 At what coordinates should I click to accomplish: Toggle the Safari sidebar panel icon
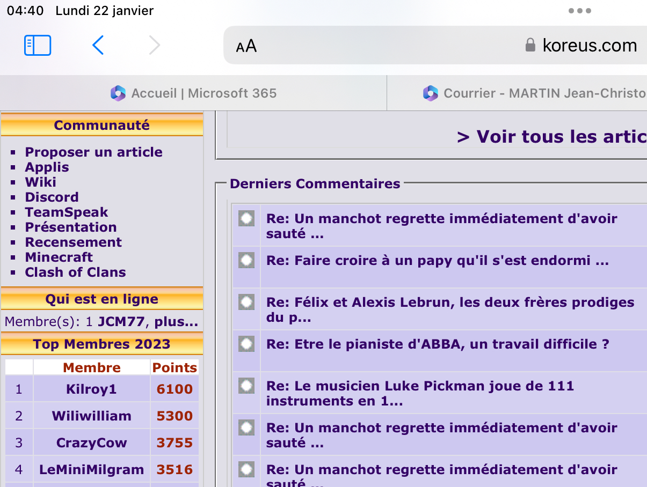pyautogui.click(x=38, y=46)
